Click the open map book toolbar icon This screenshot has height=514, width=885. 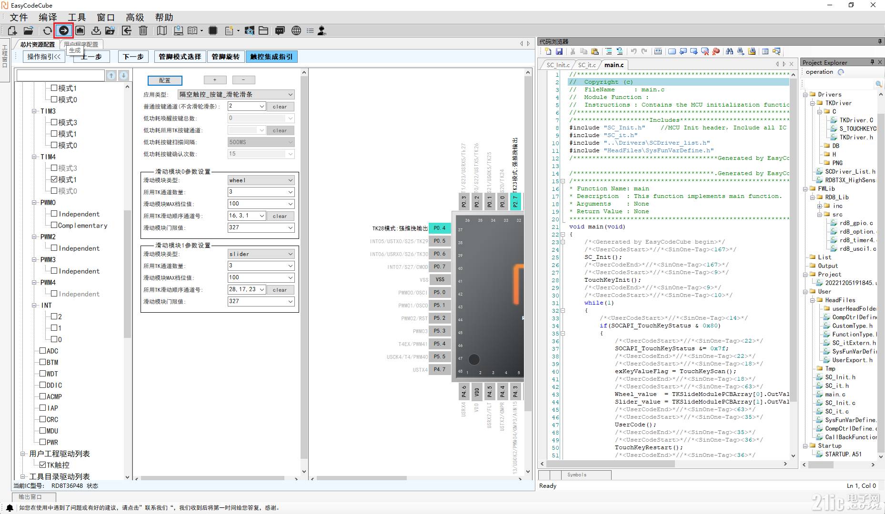pos(162,31)
